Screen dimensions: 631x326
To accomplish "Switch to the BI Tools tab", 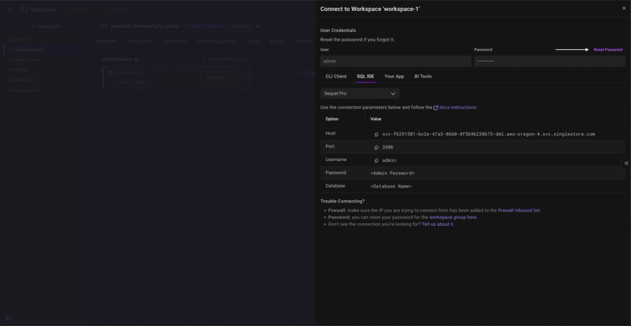I will tap(423, 76).
